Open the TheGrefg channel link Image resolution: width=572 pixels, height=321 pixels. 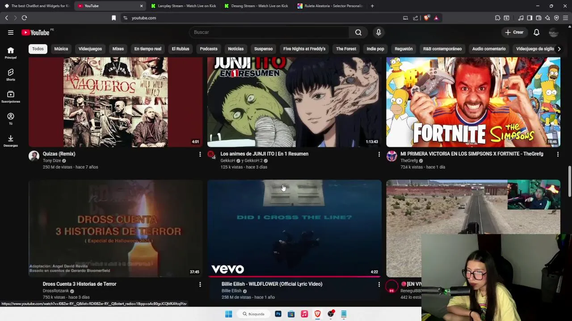(409, 160)
